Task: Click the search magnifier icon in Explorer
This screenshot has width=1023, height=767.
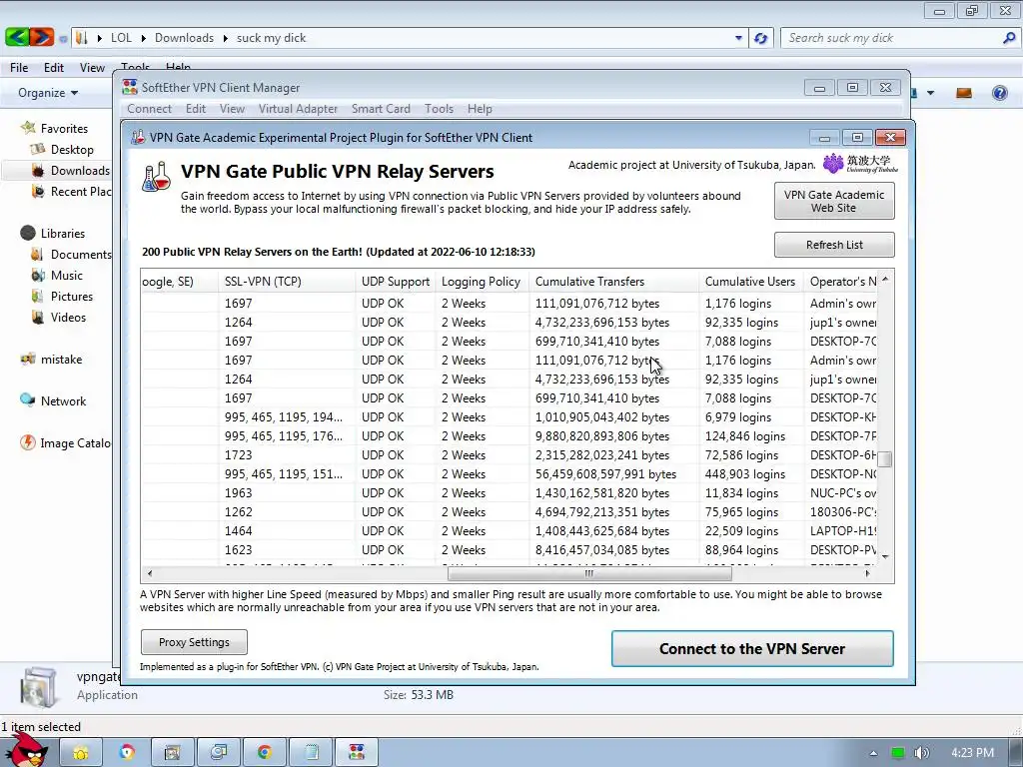Action: [x=1009, y=38]
